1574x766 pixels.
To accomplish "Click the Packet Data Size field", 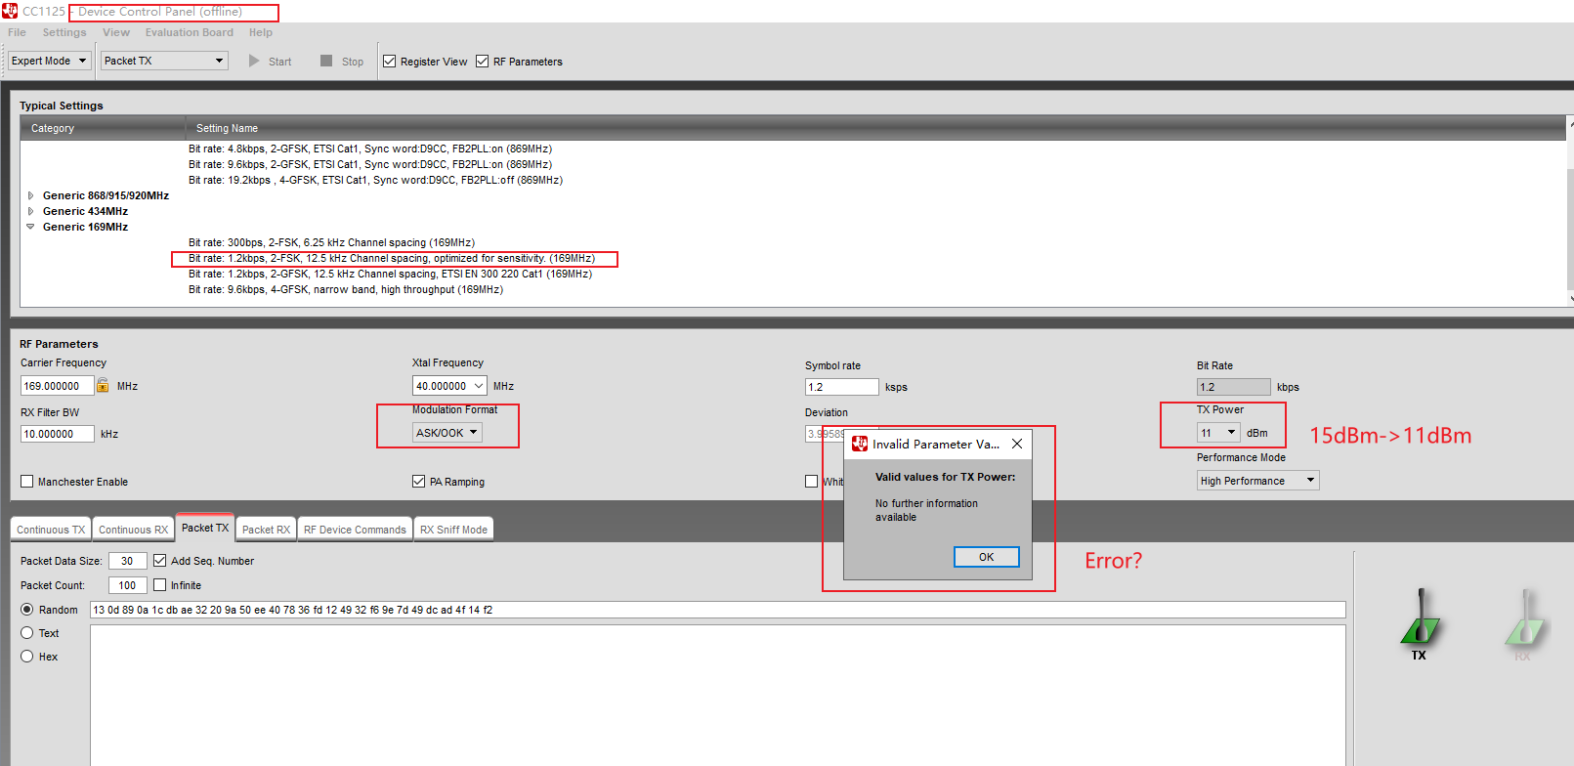I will coord(127,561).
